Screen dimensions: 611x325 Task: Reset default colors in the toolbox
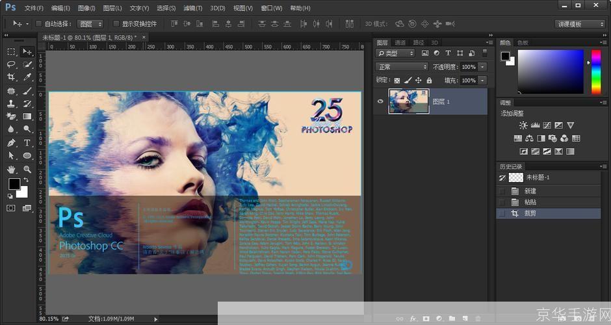click(x=10, y=196)
